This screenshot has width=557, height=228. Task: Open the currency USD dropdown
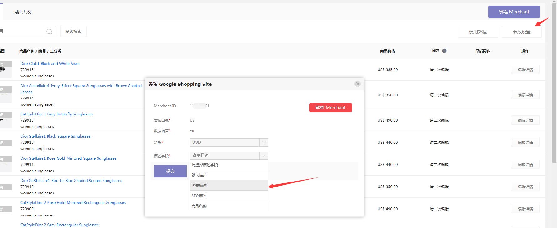click(x=229, y=142)
